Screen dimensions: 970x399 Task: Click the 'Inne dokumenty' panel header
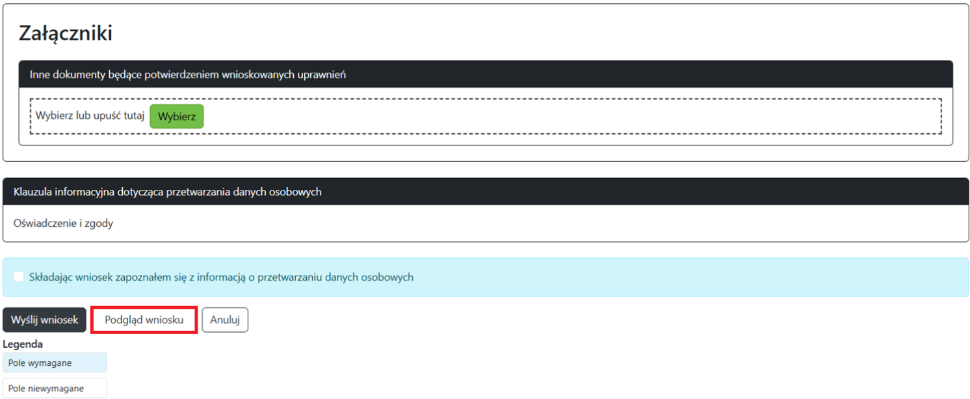(187, 75)
